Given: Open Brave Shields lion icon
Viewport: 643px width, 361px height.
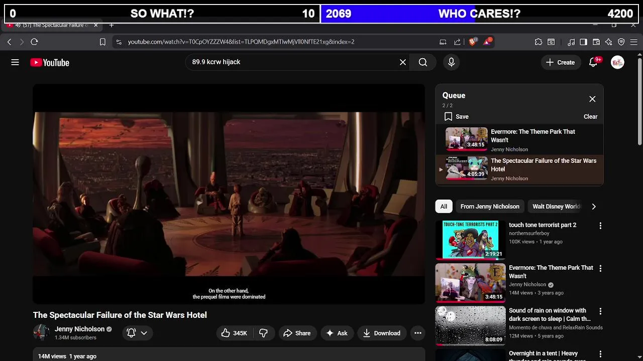Looking at the screenshot, I should tap(473, 42).
